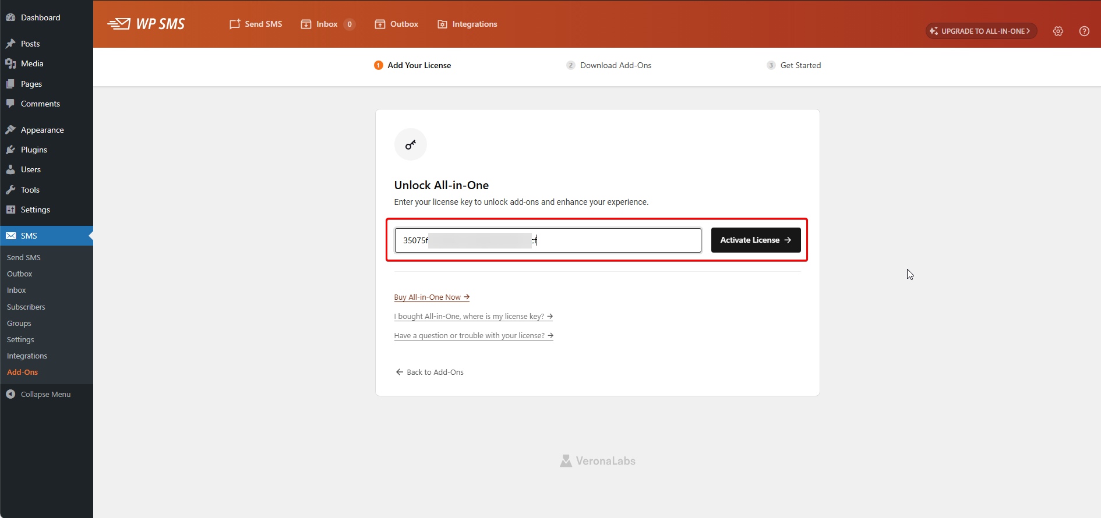Viewport: 1101px width, 518px height.
Task: Go to Subscribers
Action: pyautogui.click(x=26, y=307)
